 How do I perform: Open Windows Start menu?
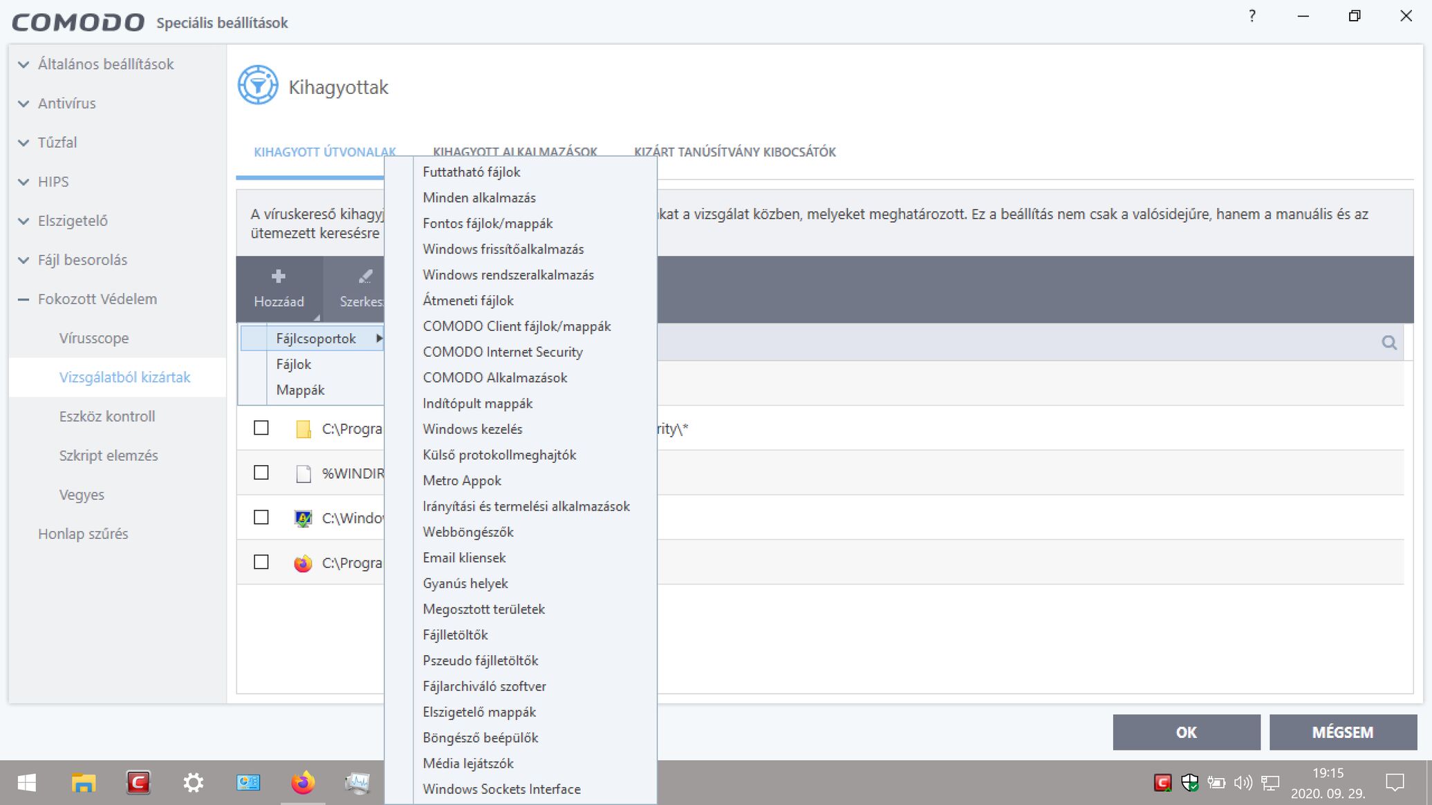click(26, 782)
